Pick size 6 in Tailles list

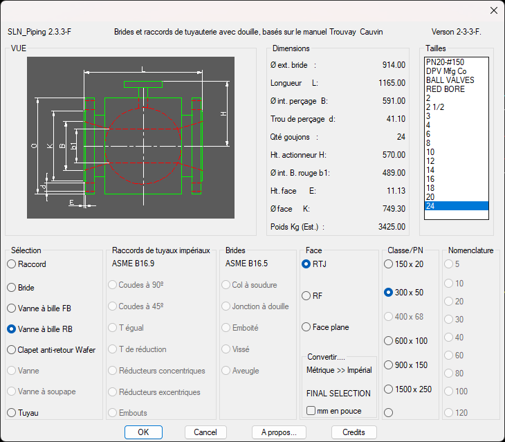coord(457,134)
